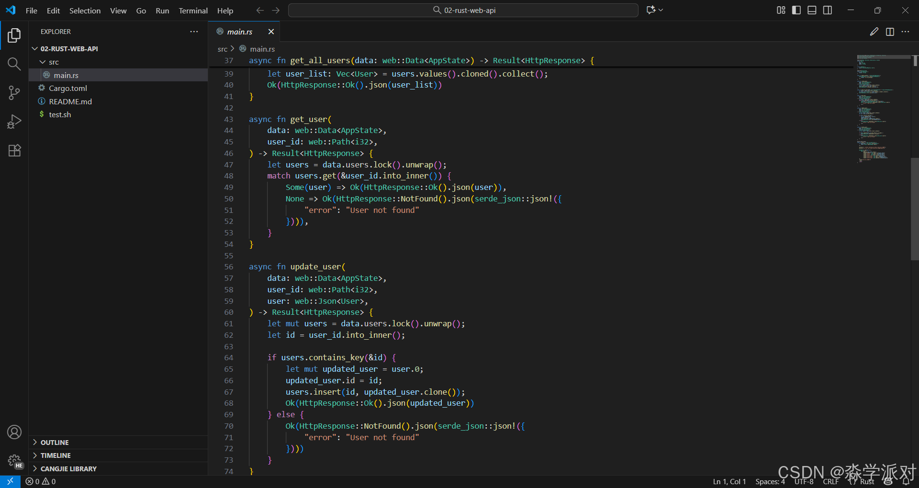Image resolution: width=919 pixels, height=488 pixels.
Task: Open the Edit menu
Action: (53, 11)
